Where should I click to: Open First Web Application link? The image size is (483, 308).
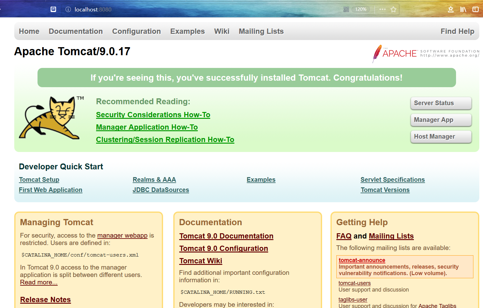[51, 190]
